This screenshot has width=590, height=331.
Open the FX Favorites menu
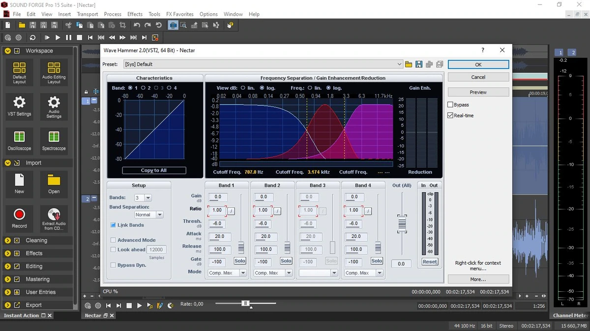(179, 14)
